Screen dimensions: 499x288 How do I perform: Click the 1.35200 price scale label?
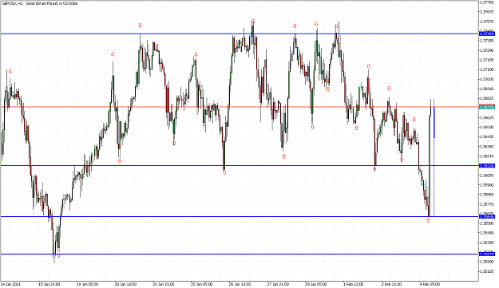pyautogui.click(x=487, y=262)
